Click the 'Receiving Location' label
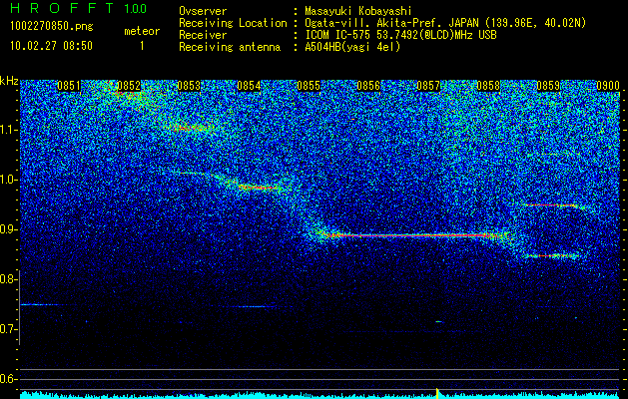Image resolution: width=628 pixels, height=399 pixels. click(x=233, y=23)
